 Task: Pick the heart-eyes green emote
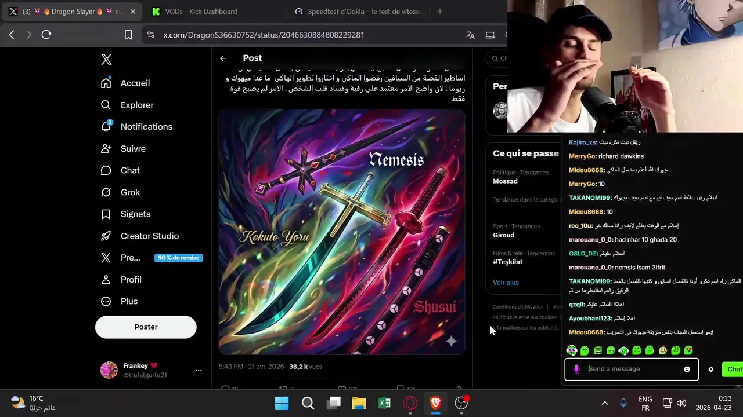(688, 350)
